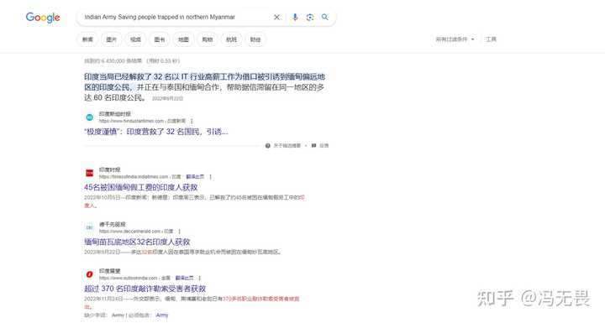Click the Outlook India red favicon
This screenshot has height=323, width=605.
90,274
